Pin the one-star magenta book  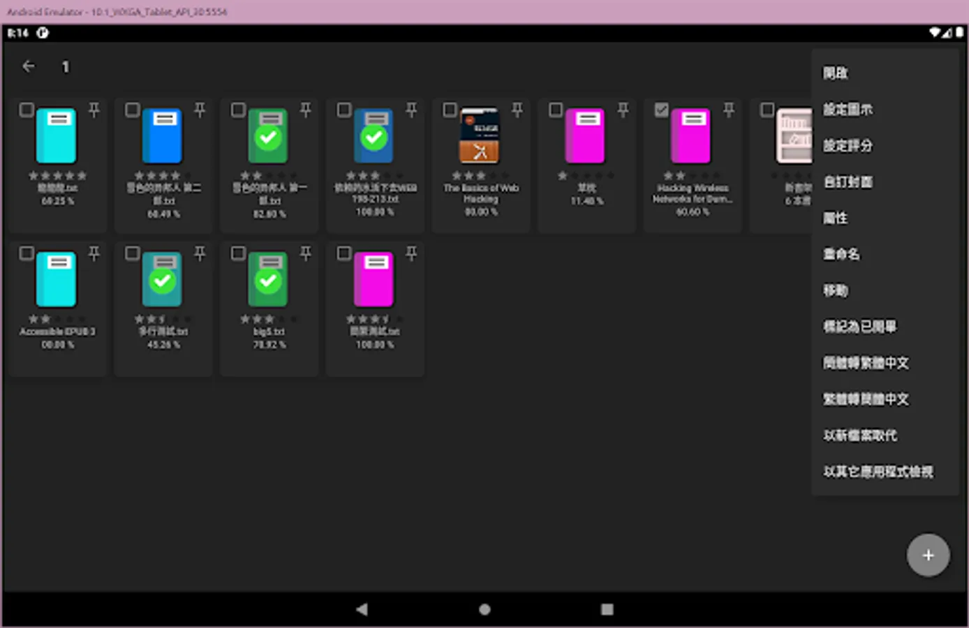click(x=623, y=110)
